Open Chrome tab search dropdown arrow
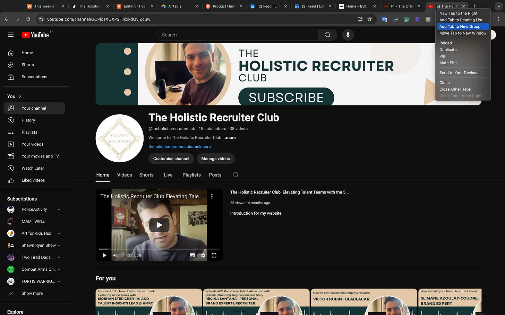 [498, 6]
